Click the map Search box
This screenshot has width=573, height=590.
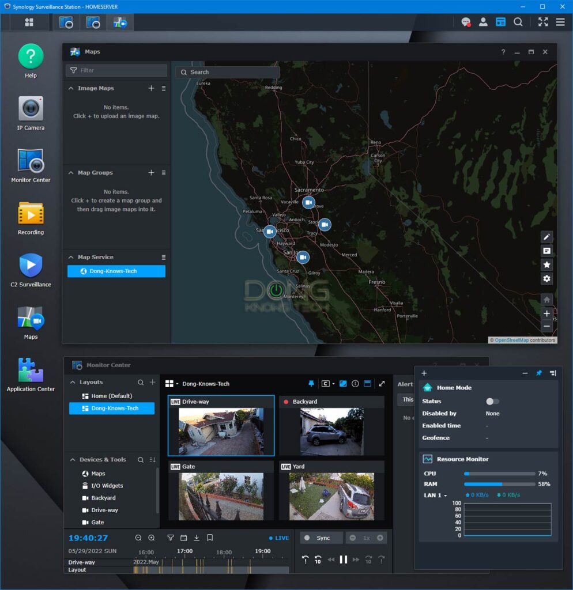coord(227,72)
